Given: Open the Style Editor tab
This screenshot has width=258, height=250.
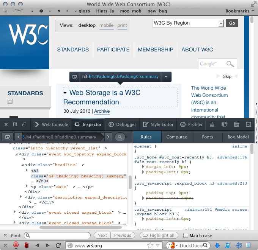Looking at the screenshot, I should (156, 124).
